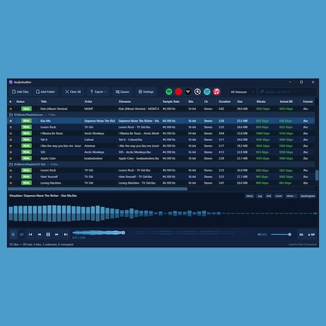Viewport: 326px width, 326px height.
Task: Skip to previous track
Action: [x=31, y=235]
